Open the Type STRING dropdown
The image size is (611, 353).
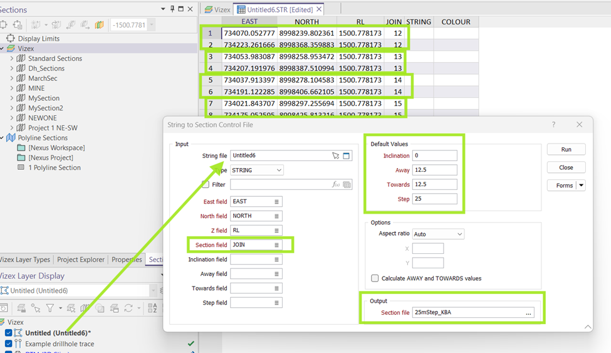(x=256, y=170)
